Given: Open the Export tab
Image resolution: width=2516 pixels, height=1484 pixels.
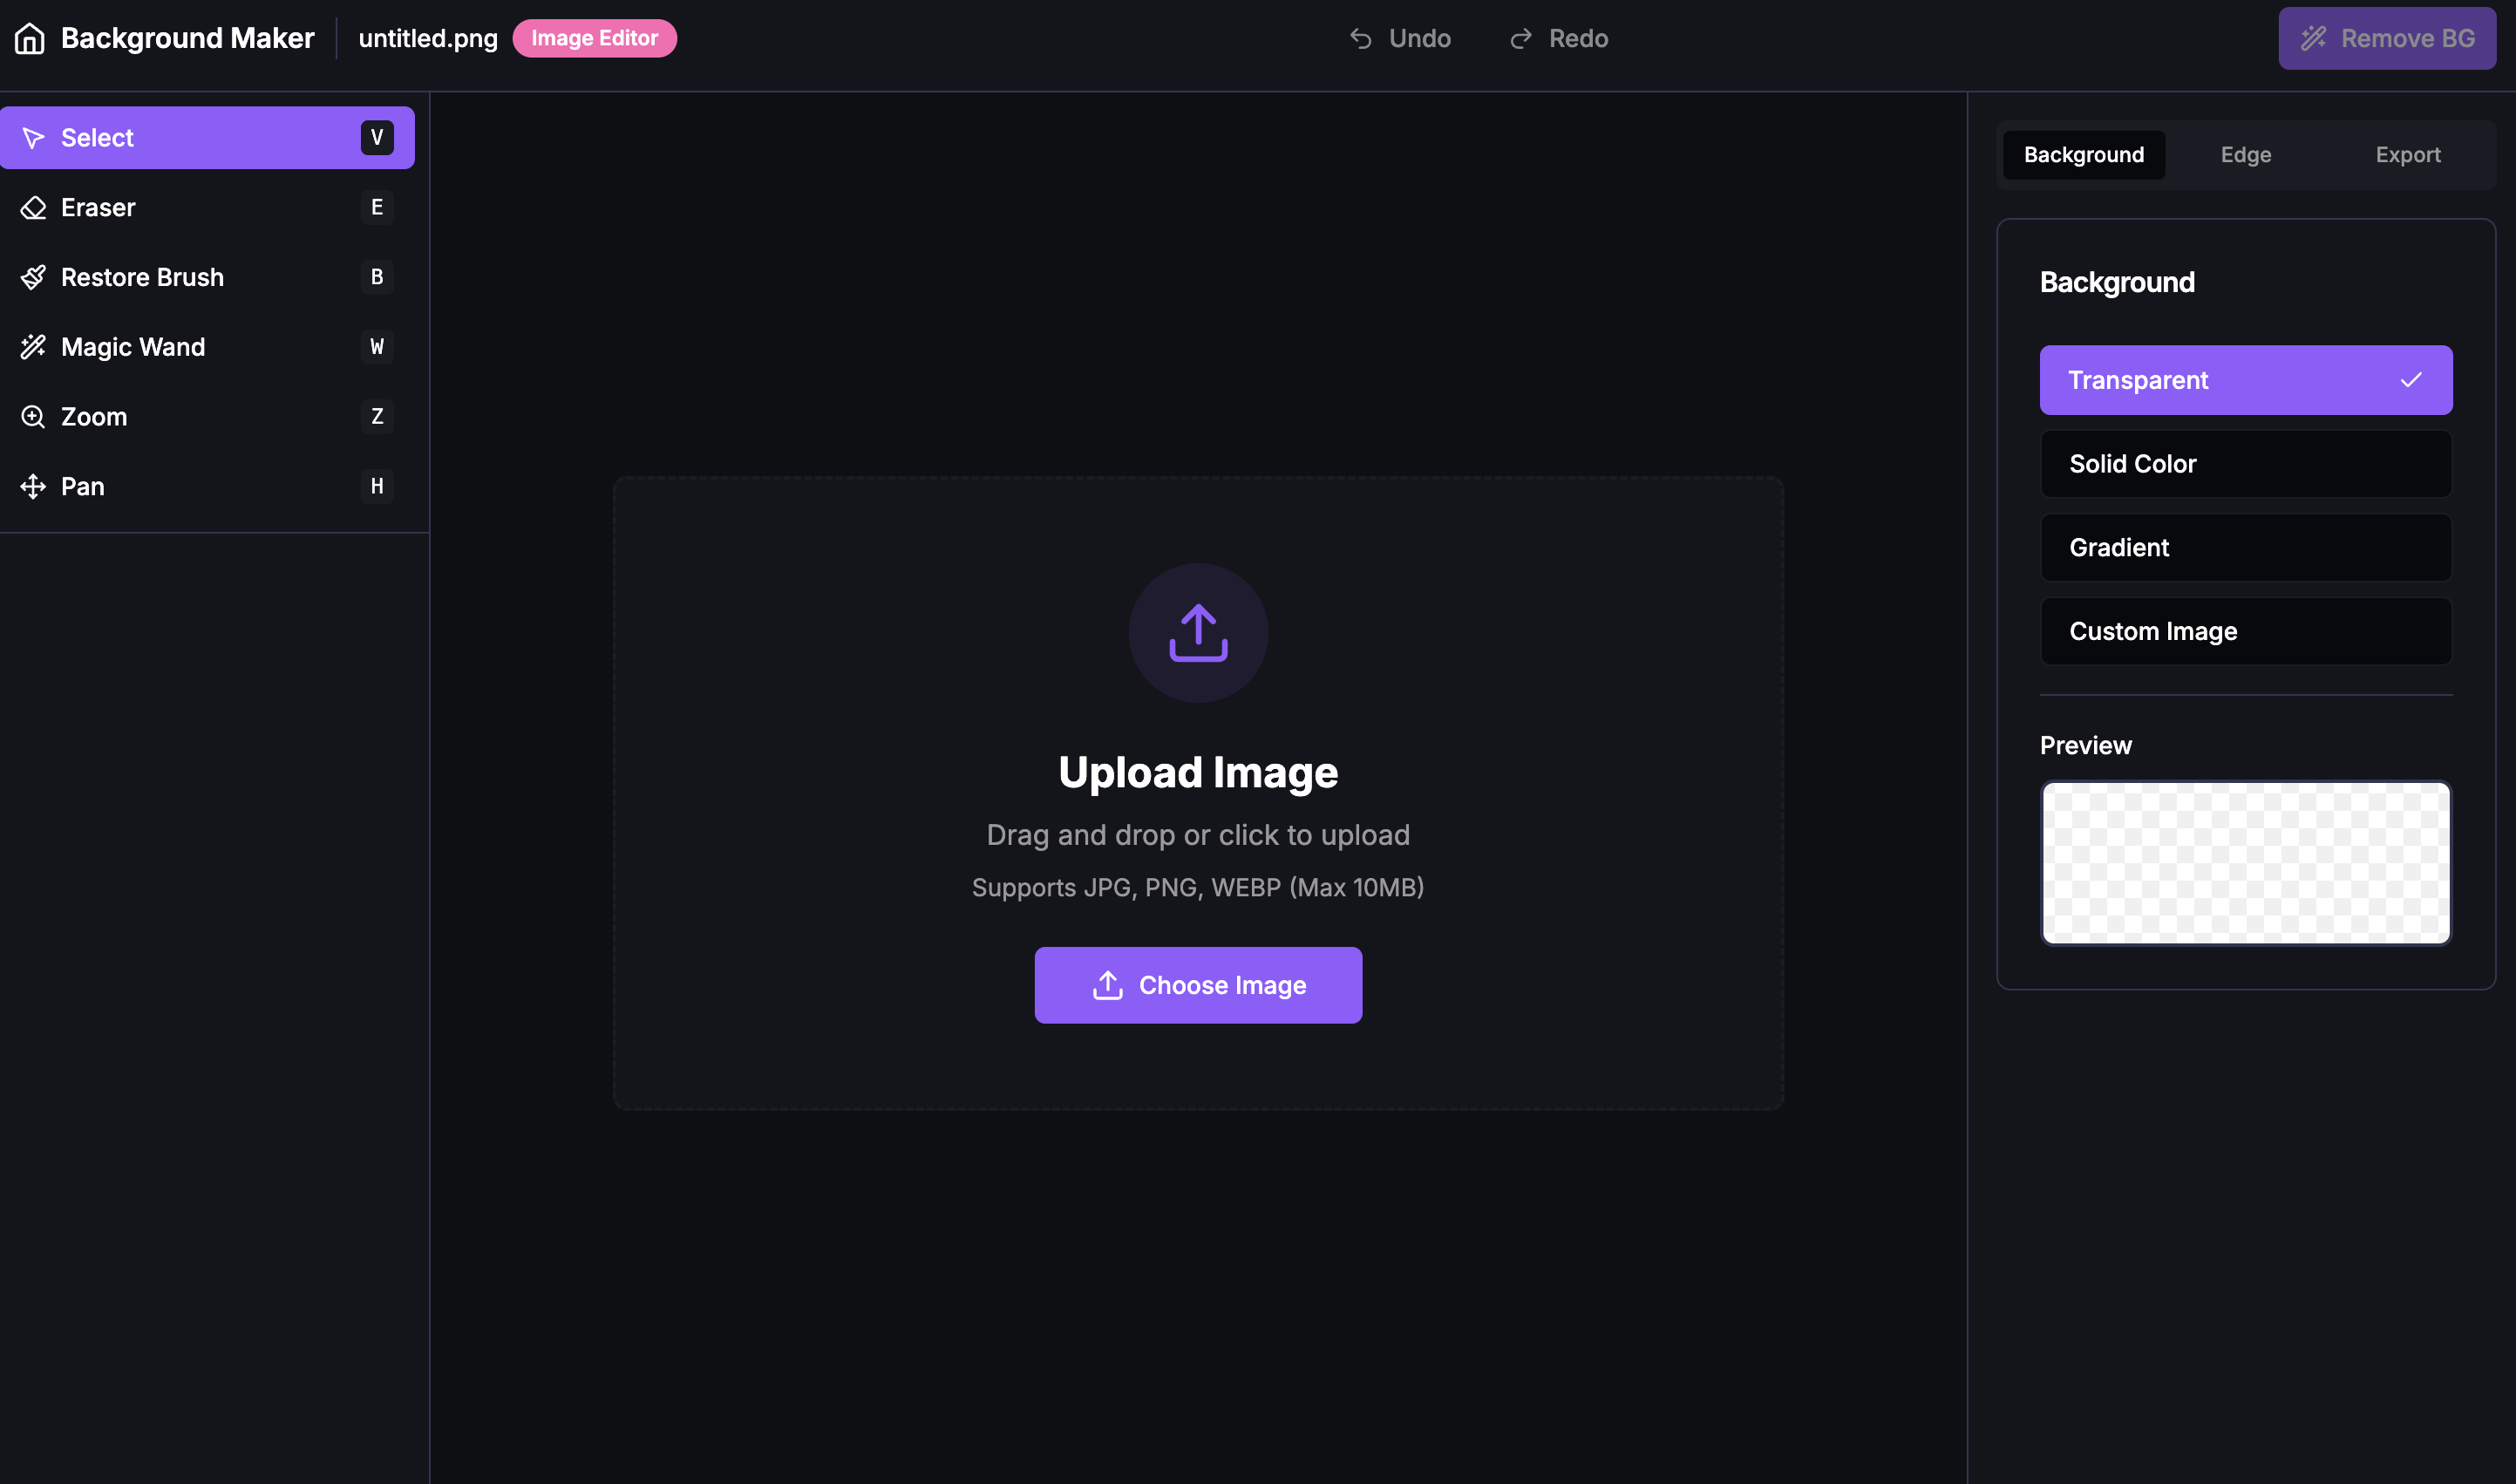Looking at the screenshot, I should pyautogui.click(x=2407, y=154).
